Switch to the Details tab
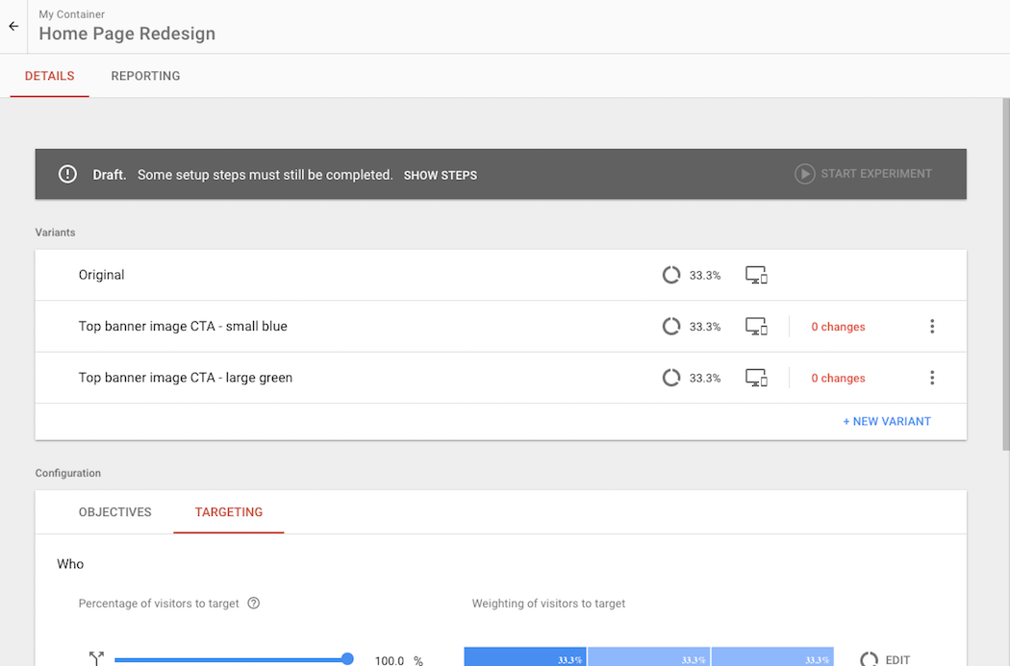Screen dimensions: 1010x666 point(50,76)
